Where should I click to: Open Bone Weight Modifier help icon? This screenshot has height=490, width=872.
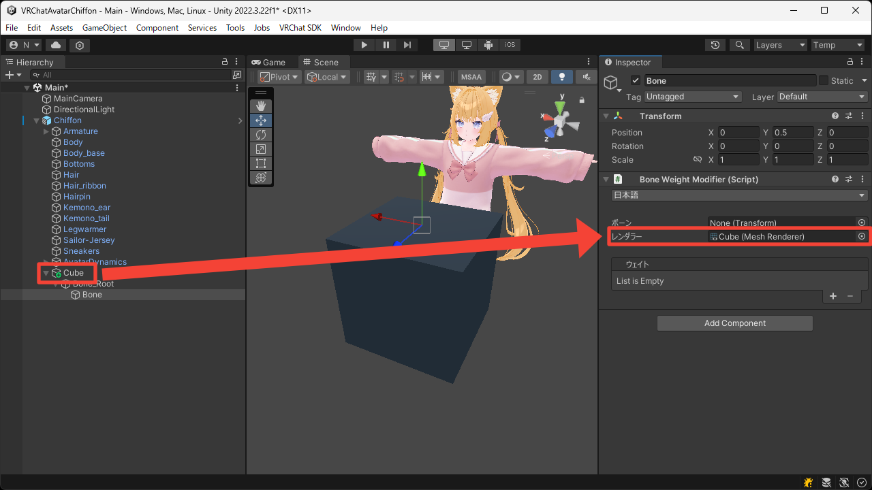[835, 180]
